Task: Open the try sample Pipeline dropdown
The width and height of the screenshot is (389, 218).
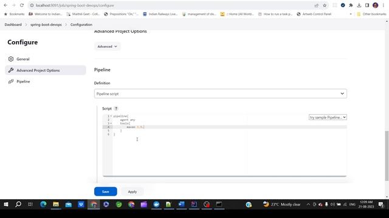Action: pos(328,117)
